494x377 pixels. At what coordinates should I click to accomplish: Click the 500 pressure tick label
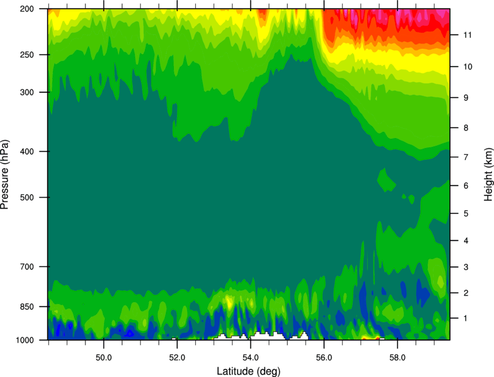pyautogui.click(x=27, y=197)
